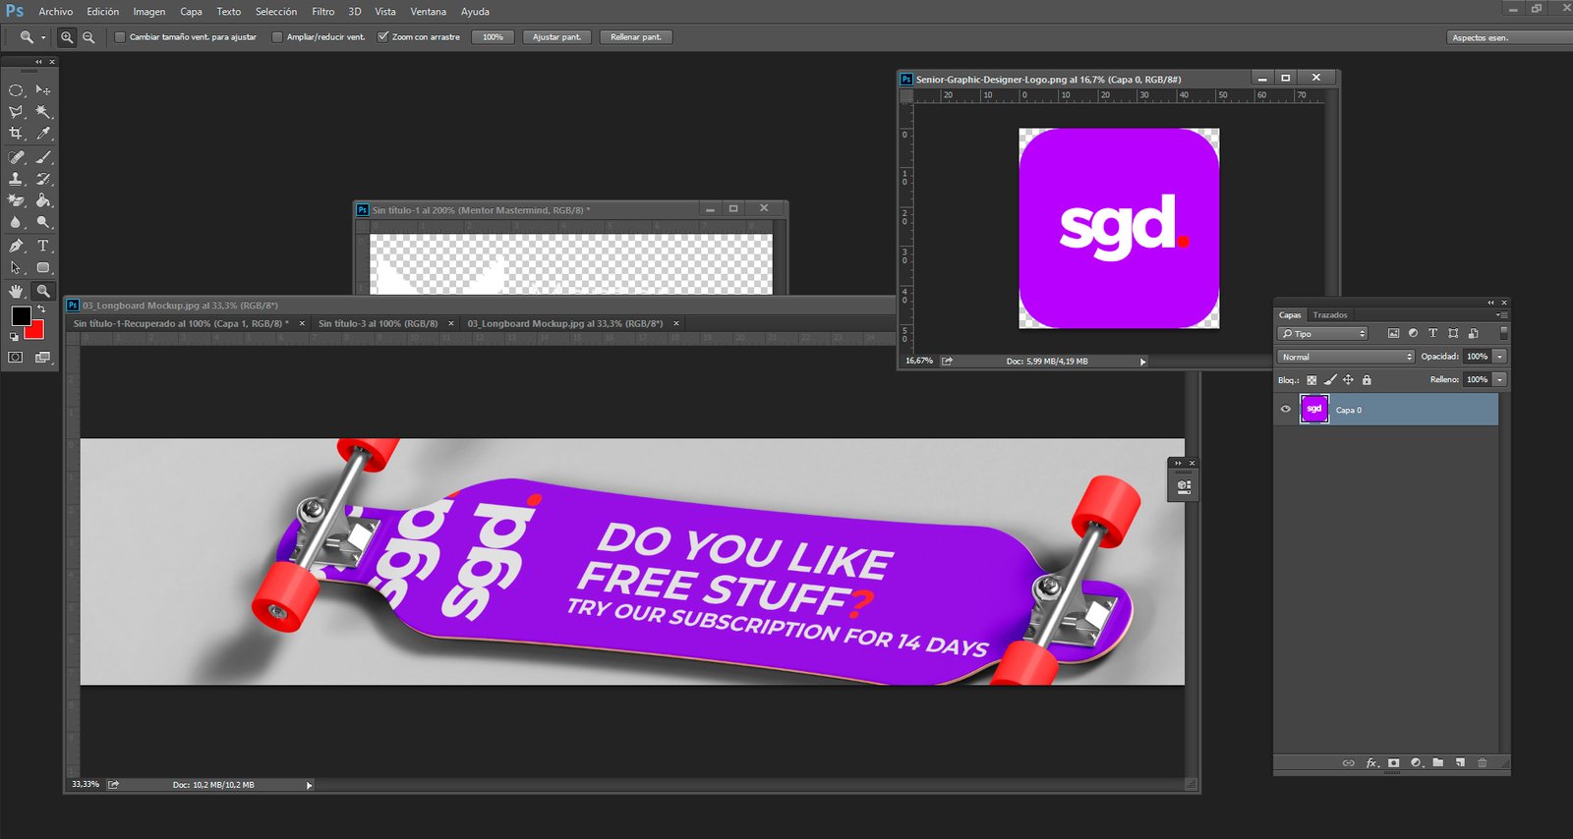Select the Crop tool

tap(16, 134)
